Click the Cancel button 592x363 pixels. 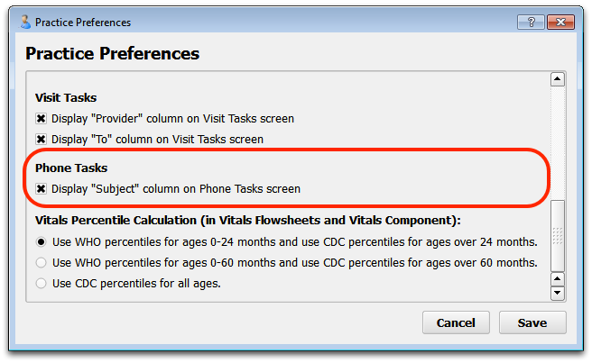pyautogui.click(x=456, y=322)
